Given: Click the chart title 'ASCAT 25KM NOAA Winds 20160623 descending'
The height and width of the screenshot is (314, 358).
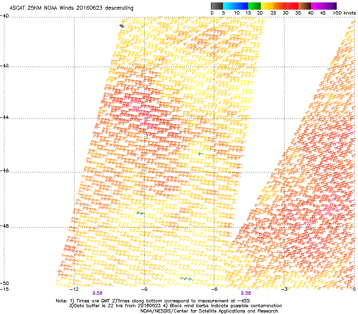Looking at the screenshot, I should click(71, 8).
